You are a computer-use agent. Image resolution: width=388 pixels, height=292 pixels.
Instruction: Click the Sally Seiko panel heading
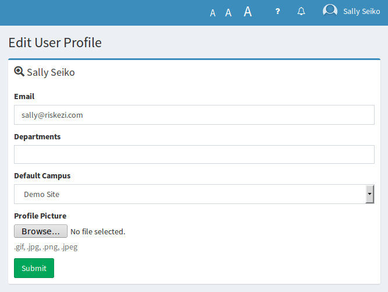click(x=51, y=72)
